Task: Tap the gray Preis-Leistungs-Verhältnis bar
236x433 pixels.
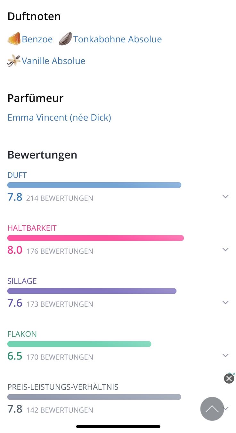Action: 94,397
